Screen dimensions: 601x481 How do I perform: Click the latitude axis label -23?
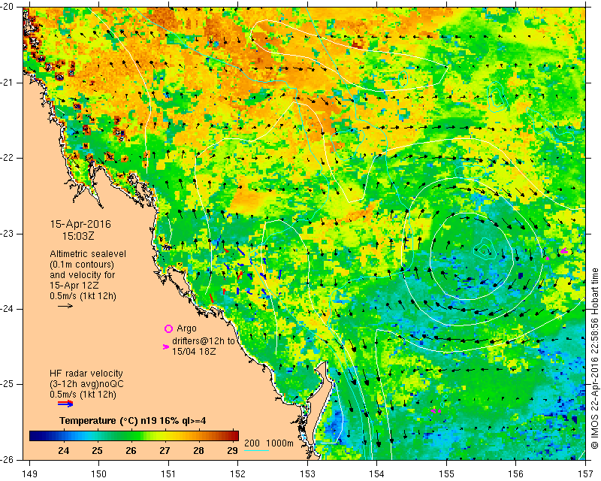coord(8,234)
